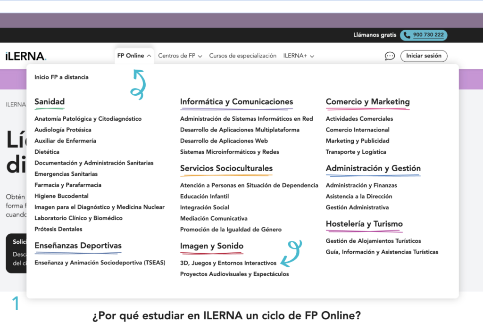Open the Imagen y Sonido heading
Image resolution: width=483 pixels, height=322 pixels.
click(x=212, y=246)
